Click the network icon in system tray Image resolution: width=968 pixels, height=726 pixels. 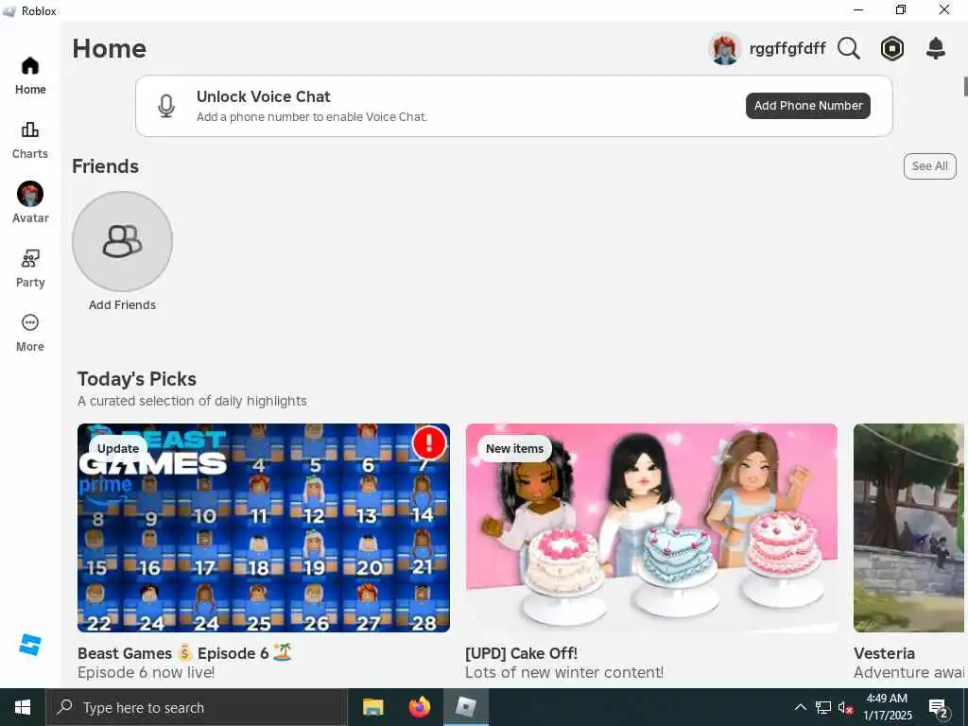click(x=823, y=707)
